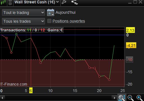Click the share icon in title bar
The height and width of the screenshot is (101, 144).
74,2
